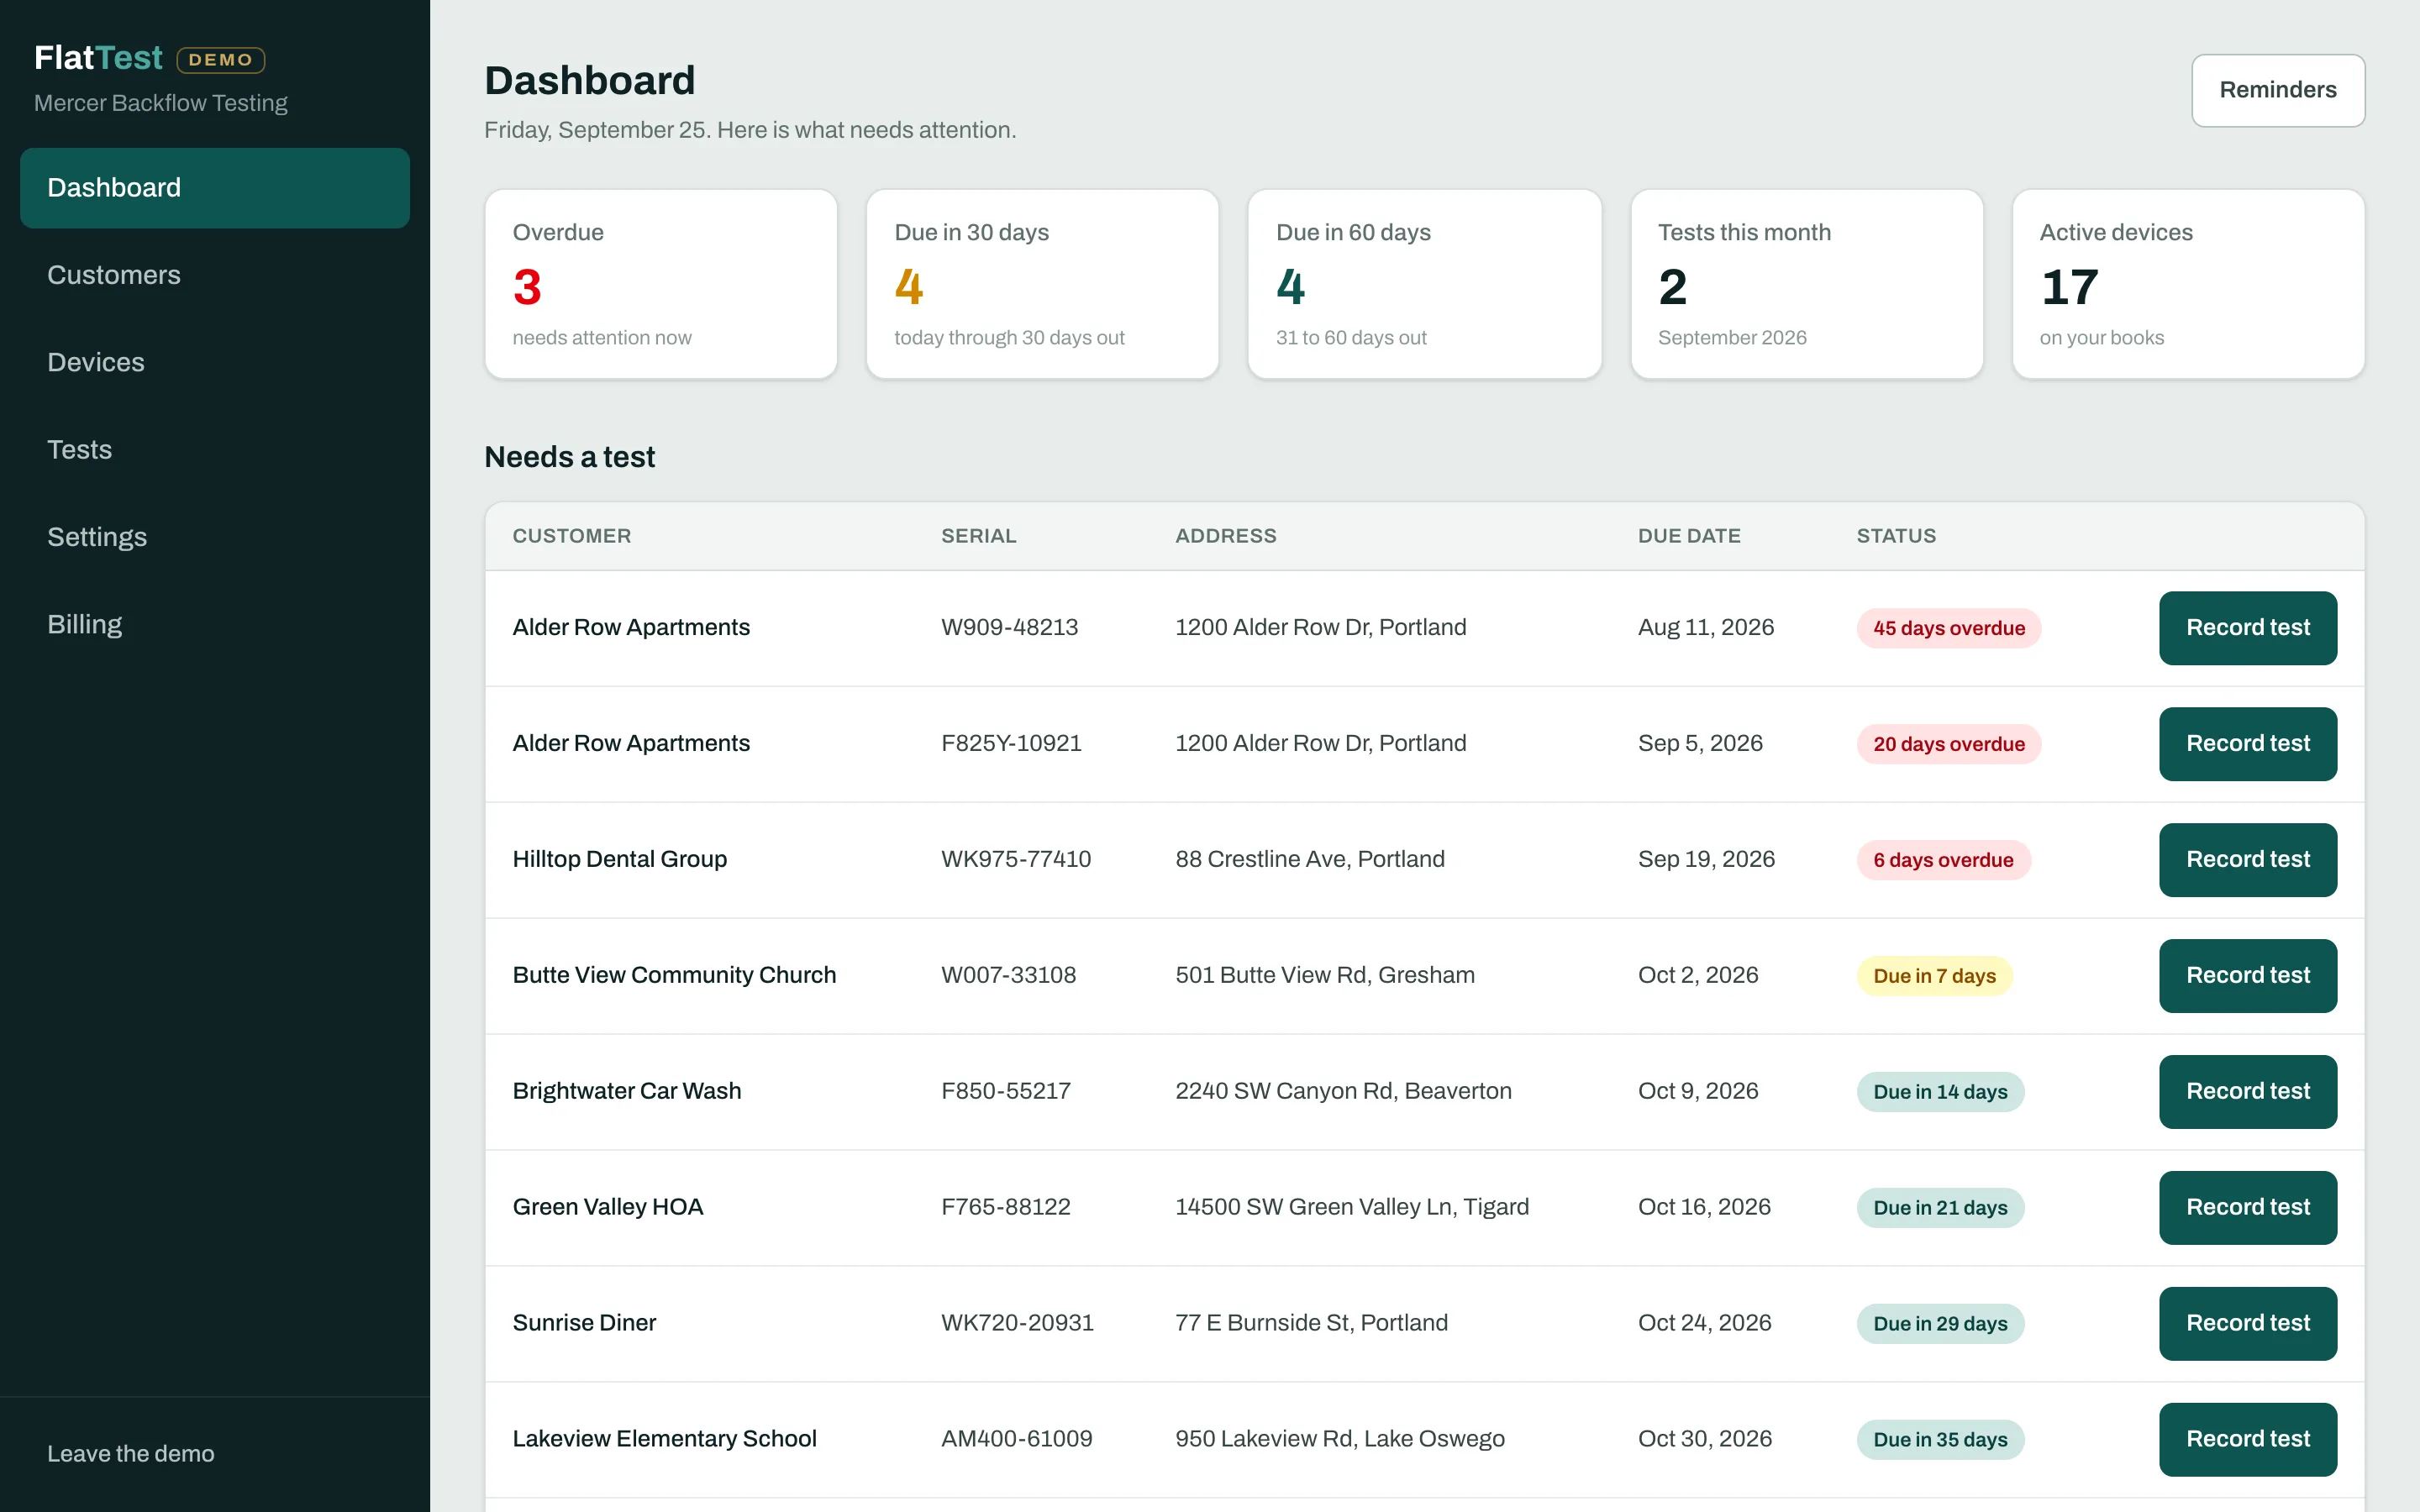Click the Butte View Community Church name
The height and width of the screenshot is (1512, 2420).
[x=674, y=975]
